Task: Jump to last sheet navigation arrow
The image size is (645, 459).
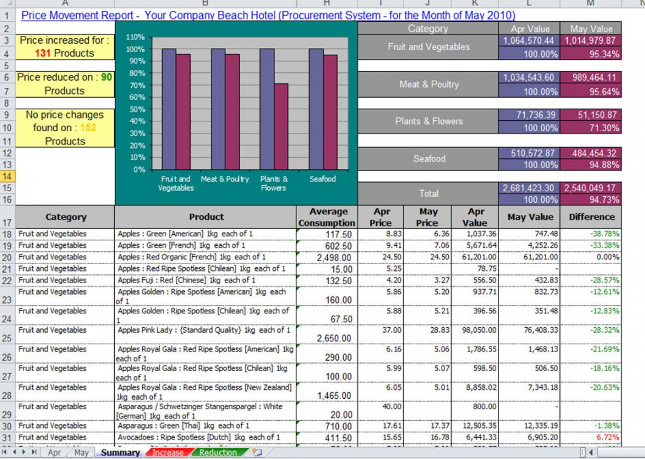Action: tap(34, 452)
